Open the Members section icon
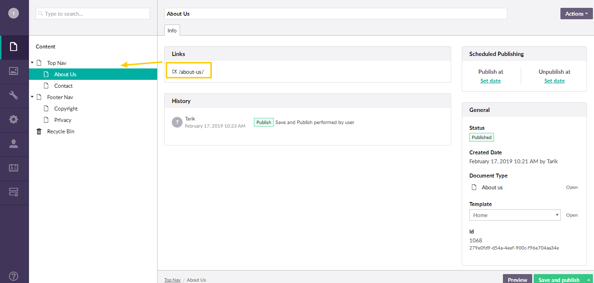 [14, 168]
